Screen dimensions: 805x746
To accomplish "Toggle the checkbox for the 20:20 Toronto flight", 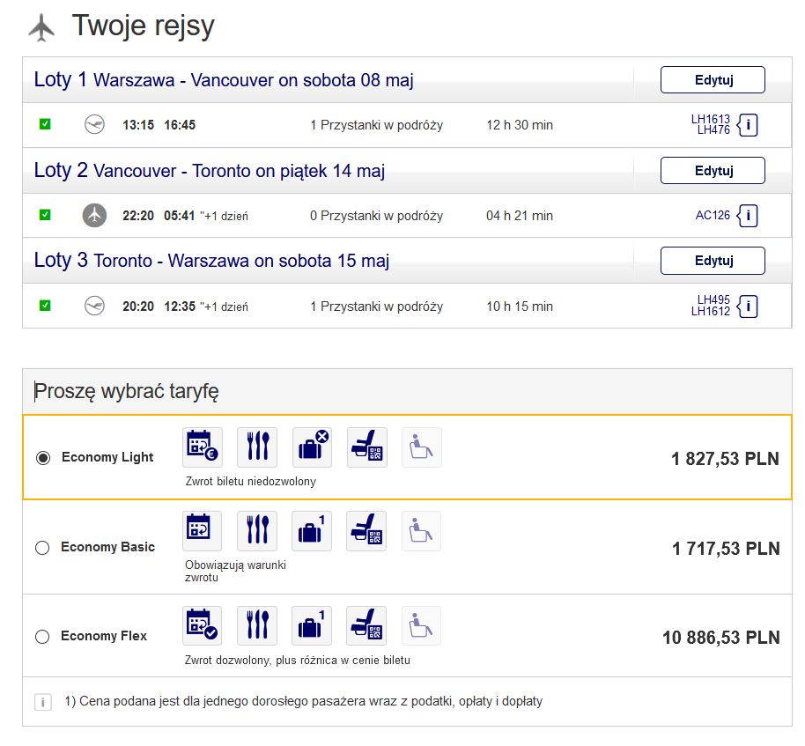I will coord(45,306).
